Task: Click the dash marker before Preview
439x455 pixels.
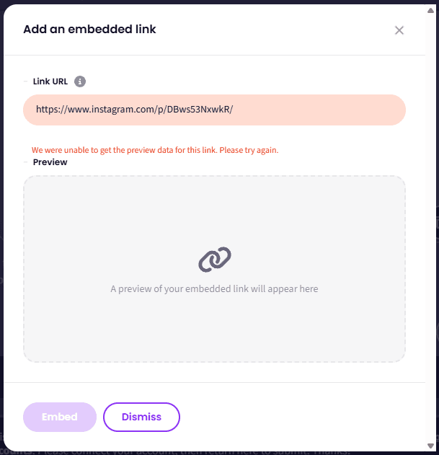Action: tap(26, 162)
